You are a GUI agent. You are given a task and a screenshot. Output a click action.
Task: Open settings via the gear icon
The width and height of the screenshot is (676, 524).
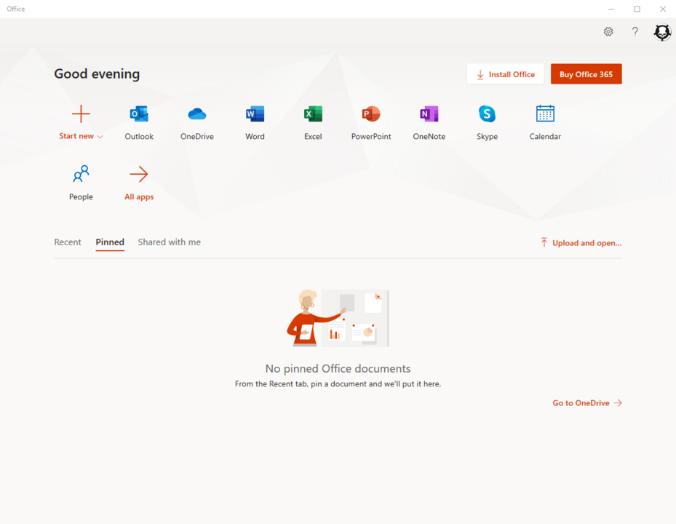[608, 31]
